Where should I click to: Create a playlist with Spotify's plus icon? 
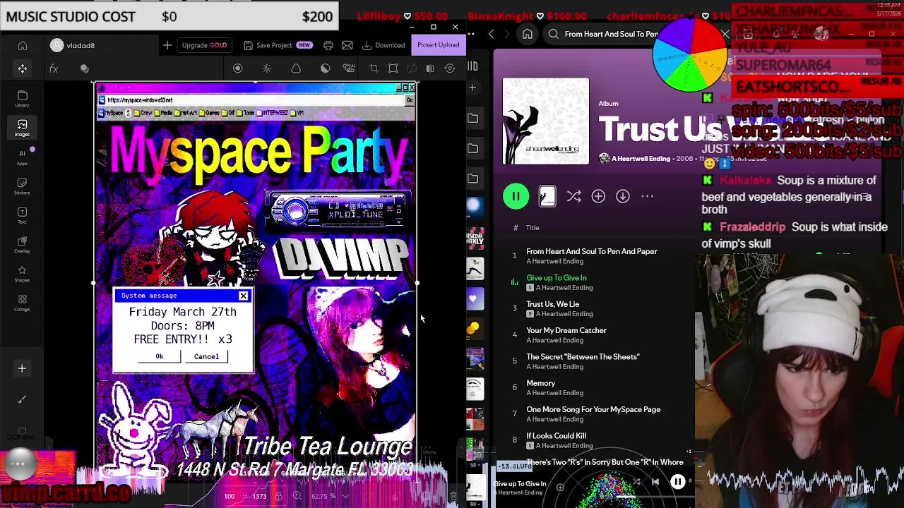pos(472,87)
